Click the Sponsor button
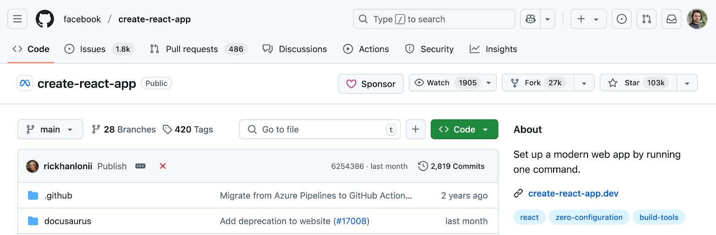This screenshot has height=235, width=716. [x=371, y=84]
